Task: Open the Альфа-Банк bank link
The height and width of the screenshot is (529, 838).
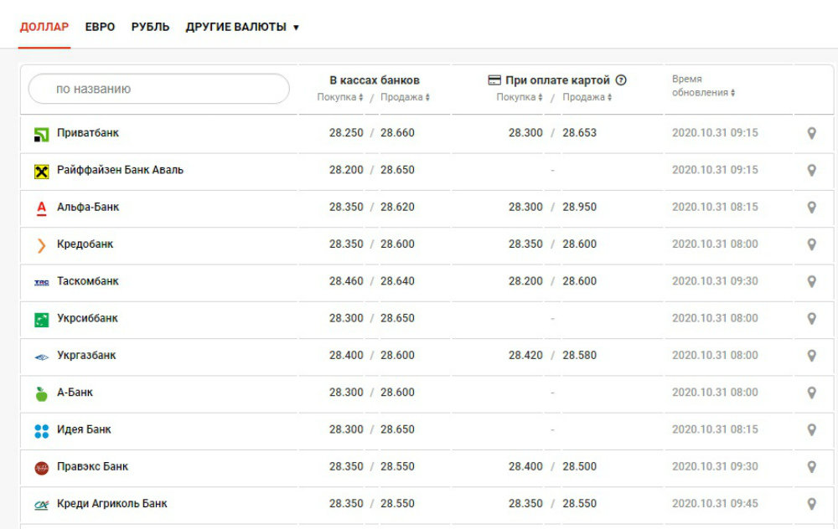Action: [88, 207]
